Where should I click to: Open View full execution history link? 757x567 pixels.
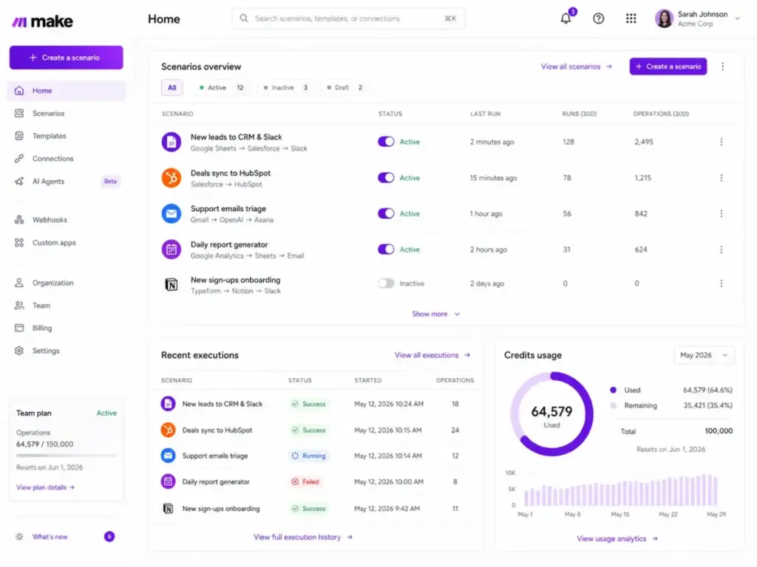click(x=302, y=537)
